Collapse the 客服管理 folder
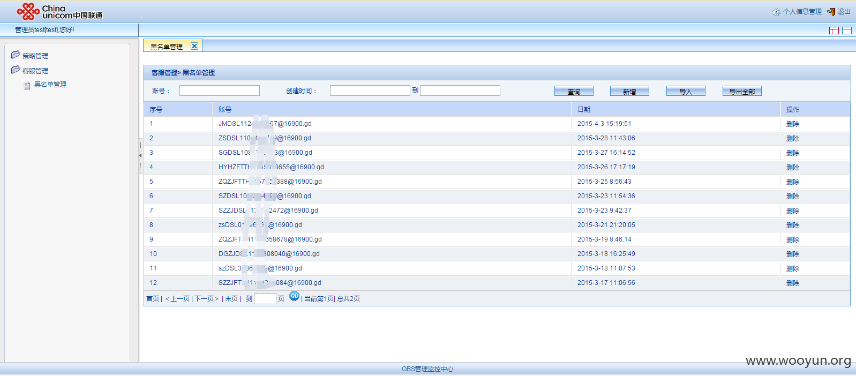The width and height of the screenshot is (856, 376). (x=16, y=70)
